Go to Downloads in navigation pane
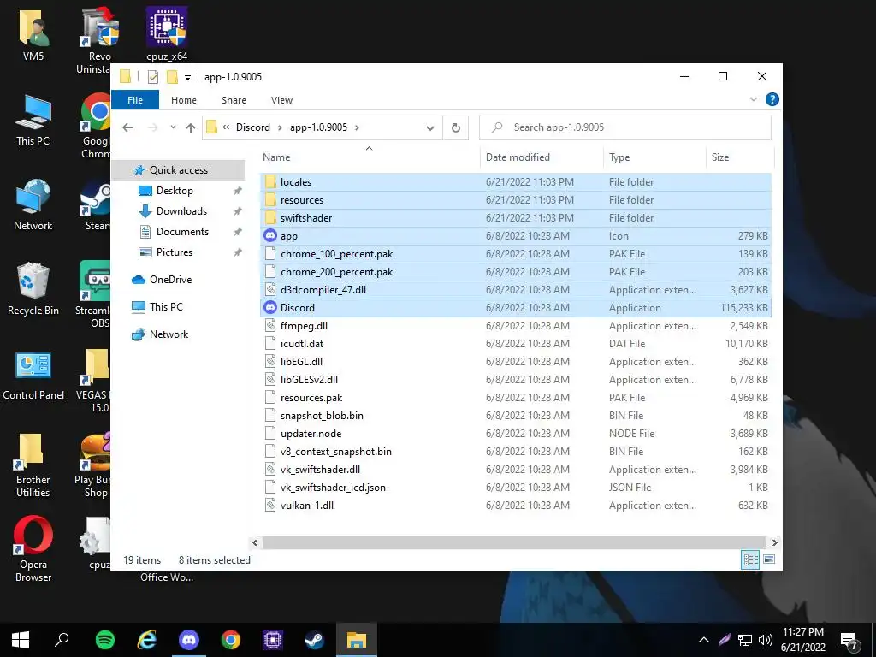The width and height of the screenshot is (876, 657). 181,211
